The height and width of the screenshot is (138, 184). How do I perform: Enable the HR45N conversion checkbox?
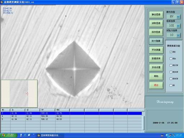(x=171, y=79)
